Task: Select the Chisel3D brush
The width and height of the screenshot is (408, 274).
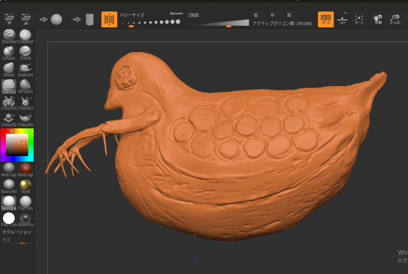Action: (9, 103)
